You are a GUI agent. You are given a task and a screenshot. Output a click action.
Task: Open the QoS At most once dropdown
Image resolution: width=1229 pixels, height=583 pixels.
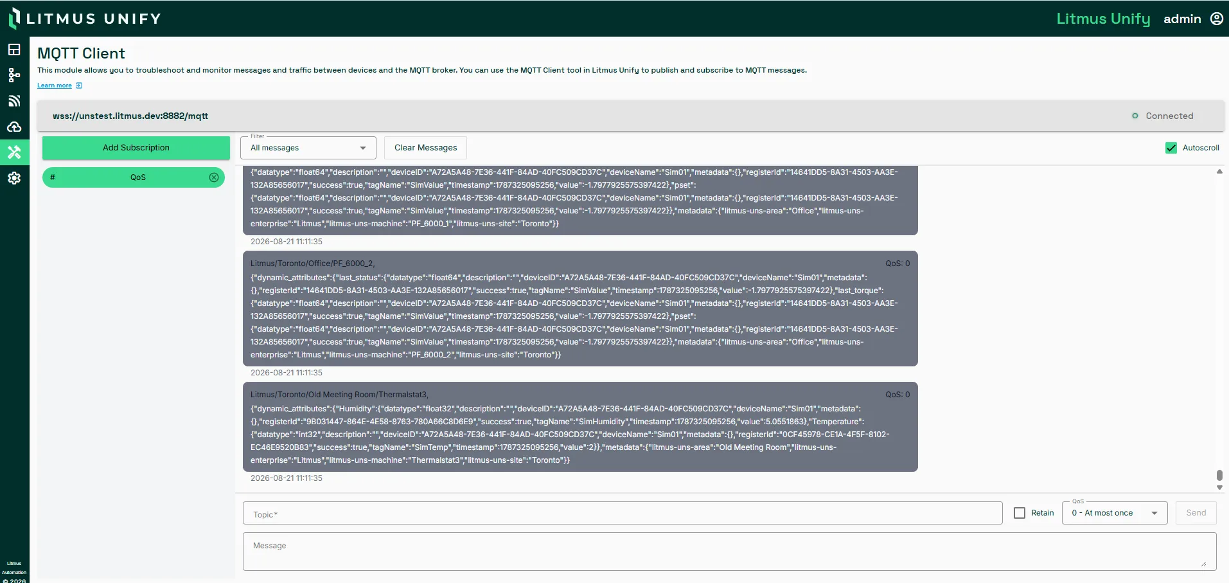click(1115, 513)
